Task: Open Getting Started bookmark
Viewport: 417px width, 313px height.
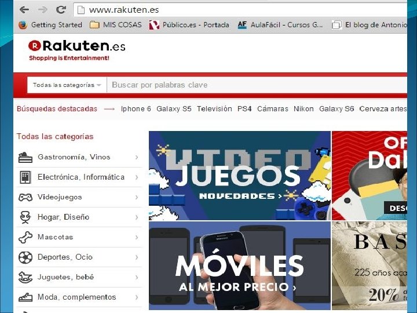Action: click(56, 25)
